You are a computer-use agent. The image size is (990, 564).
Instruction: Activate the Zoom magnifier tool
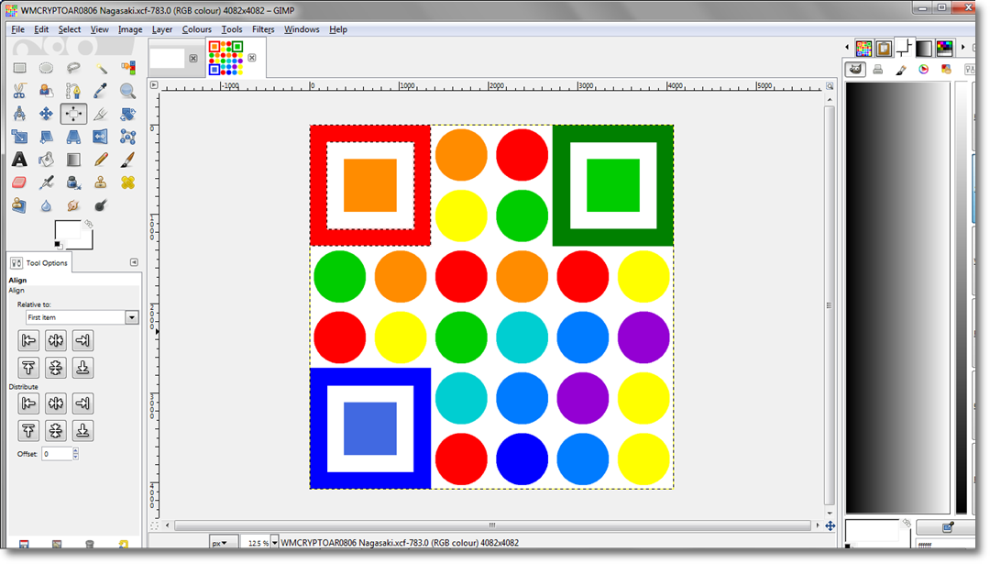tap(127, 91)
